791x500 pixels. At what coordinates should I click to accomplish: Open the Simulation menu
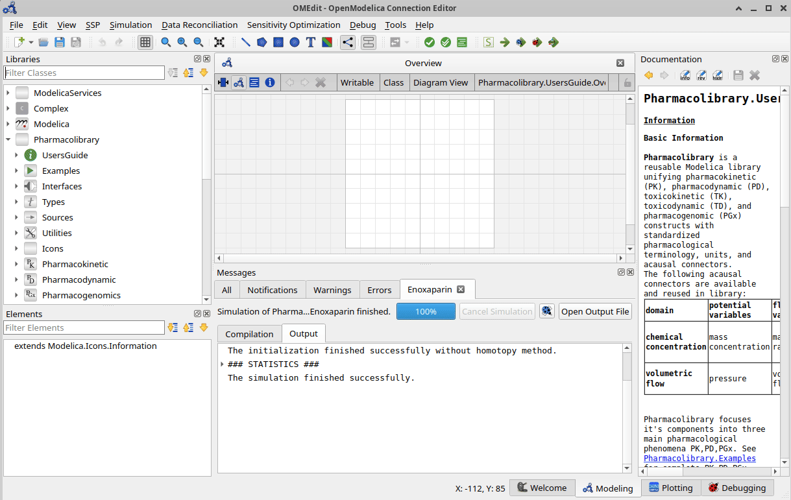[x=130, y=25]
